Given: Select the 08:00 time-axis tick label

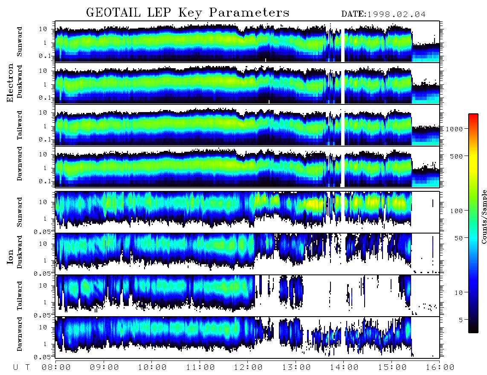Looking at the screenshot, I should [x=56, y=367].
